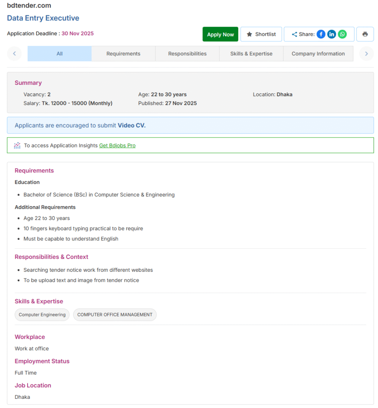Open the Get Bdjobs Pro link
The height and width of the screenshot is (408, 378).
117,145
